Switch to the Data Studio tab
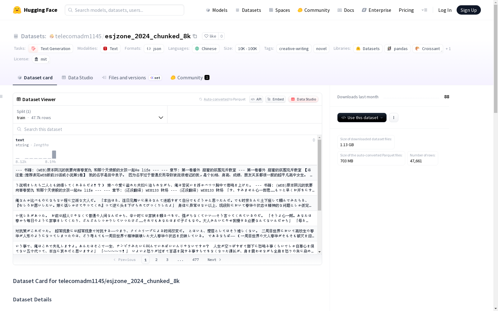The width and height of the screenshot is (498, 311). tap(78, 78)
